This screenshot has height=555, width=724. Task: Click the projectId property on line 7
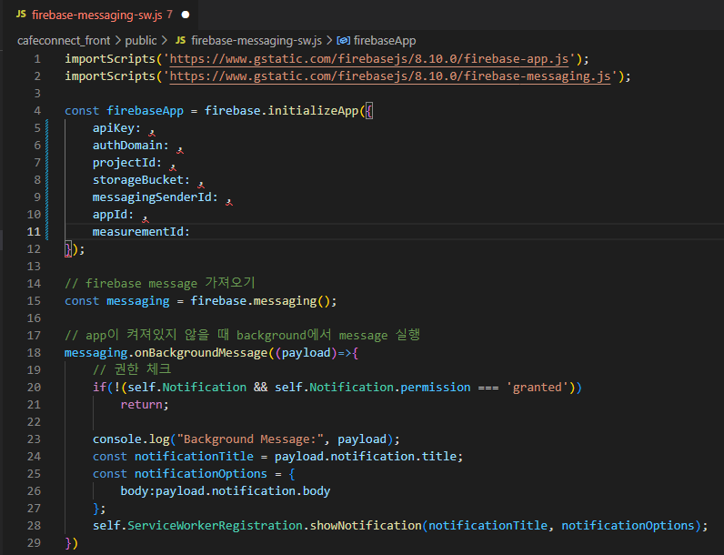(125, 163)
